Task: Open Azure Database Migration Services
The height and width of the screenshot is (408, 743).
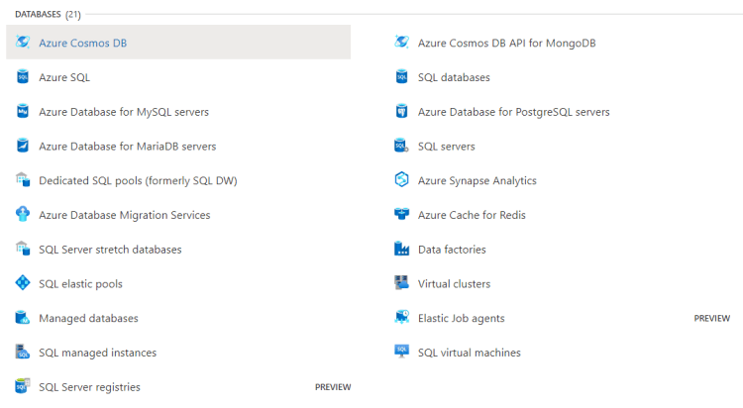Action: tap(125, 215)
